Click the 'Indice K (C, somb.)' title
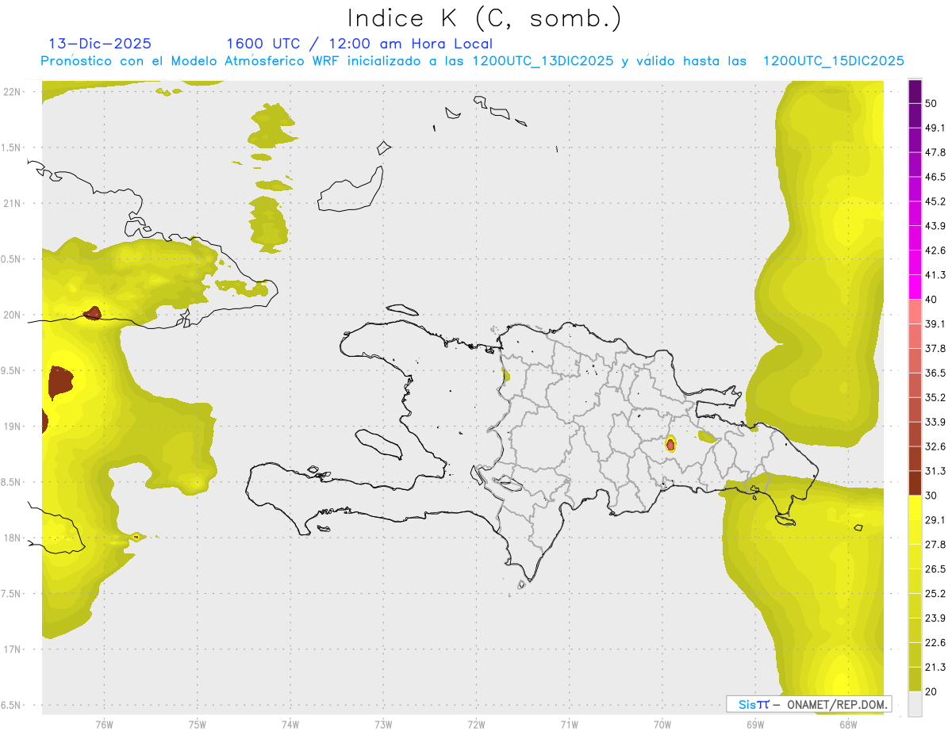Screen dimensions: 952x735 [484, 18]
